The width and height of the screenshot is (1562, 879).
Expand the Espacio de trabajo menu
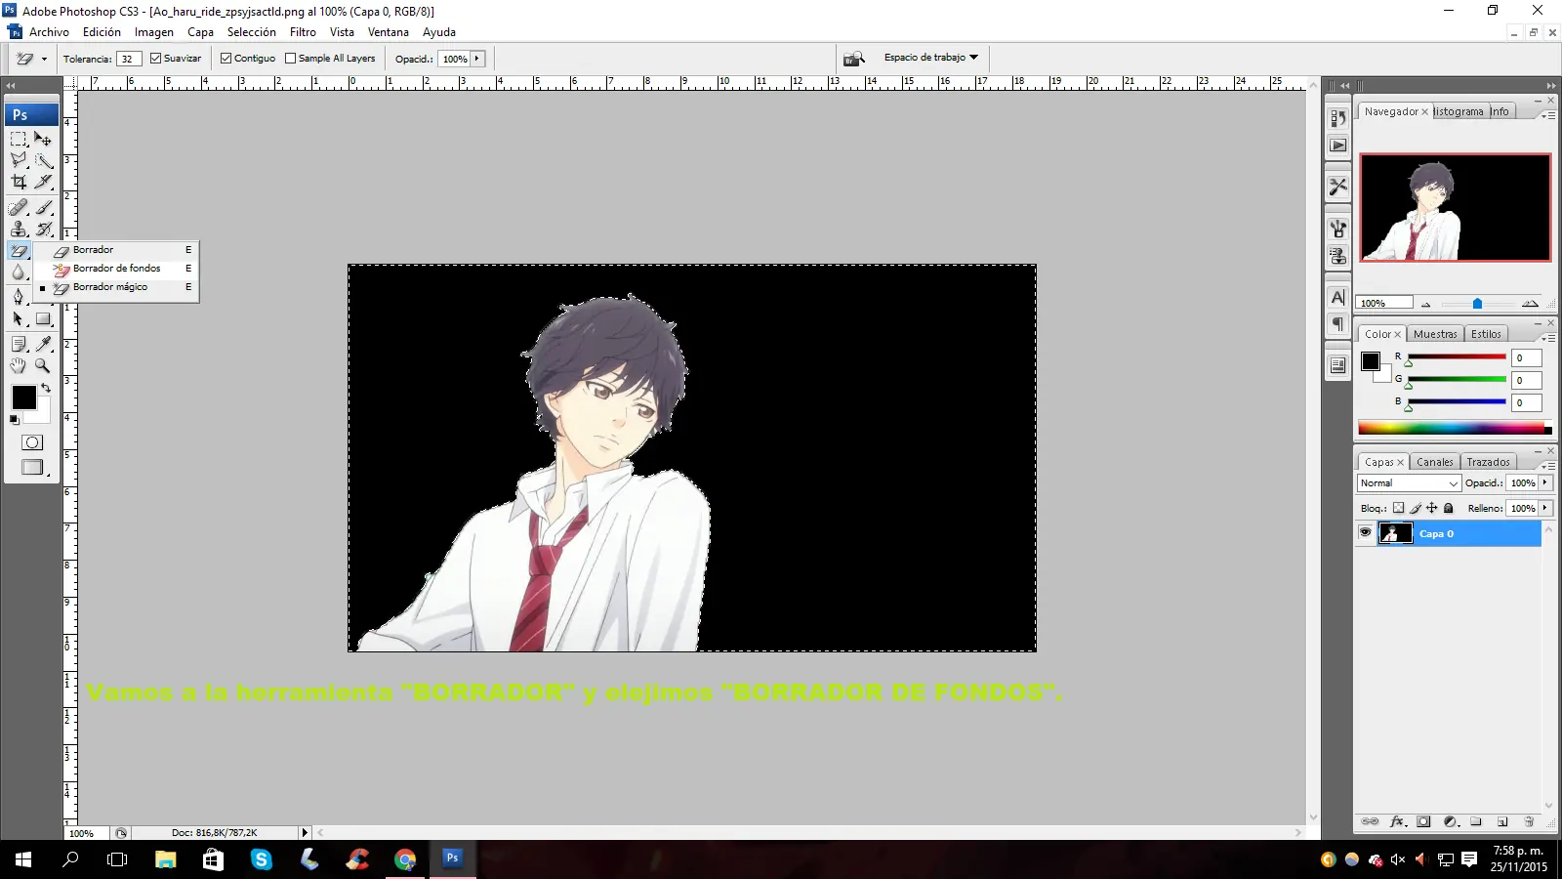[931, 58]
